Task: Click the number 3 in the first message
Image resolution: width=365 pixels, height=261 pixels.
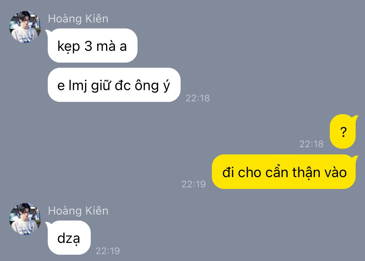Action: (88, 46)
